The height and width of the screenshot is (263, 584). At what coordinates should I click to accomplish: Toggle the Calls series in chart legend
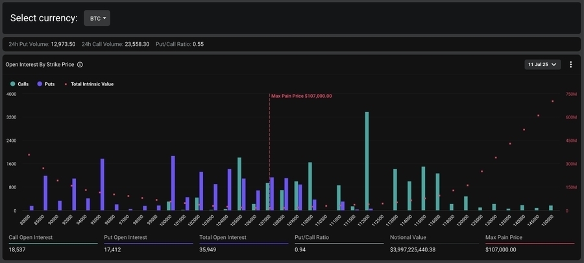point(19,84)
